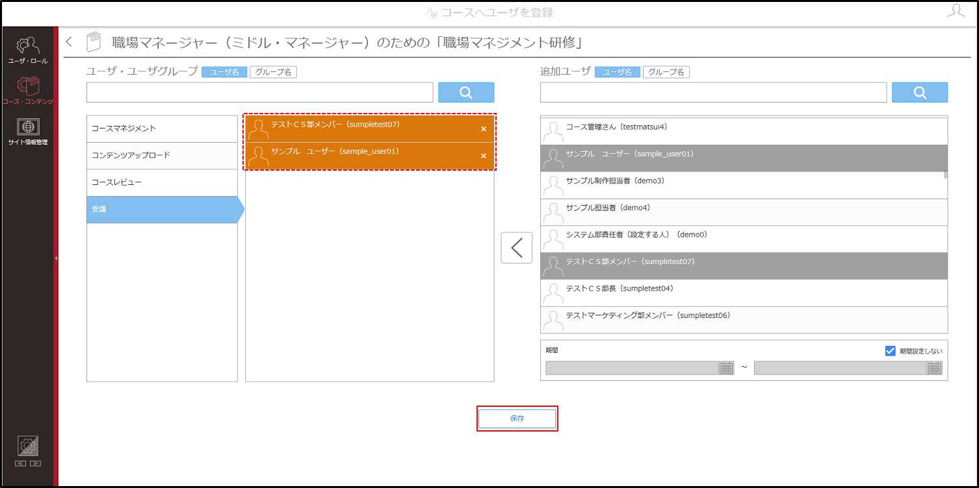Select the コースマネジメント role tab
This screenshot has height=488, width=979.
point(163,128)
